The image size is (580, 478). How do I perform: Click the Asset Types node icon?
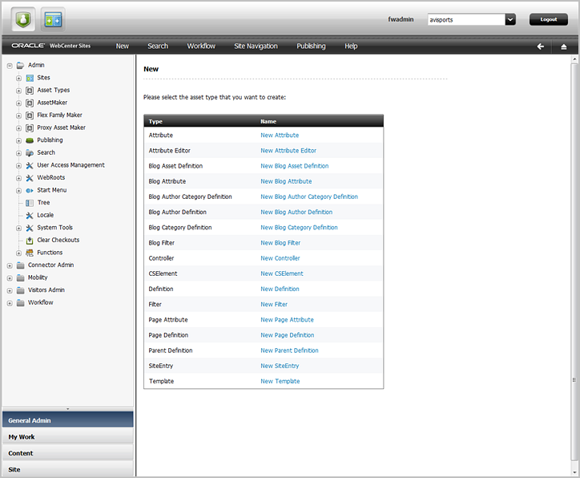coord(30,91)
